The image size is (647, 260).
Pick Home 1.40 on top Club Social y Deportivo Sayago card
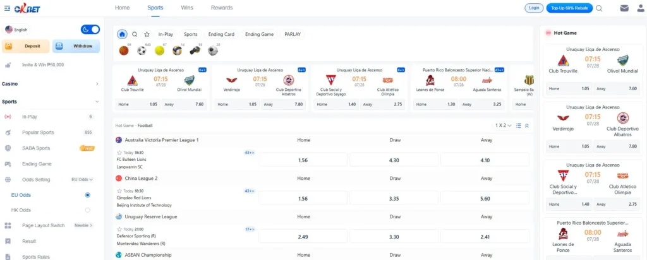tap(336, 105)
